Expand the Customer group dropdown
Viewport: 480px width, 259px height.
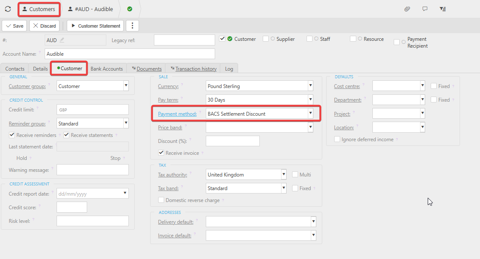click(126, 86)
